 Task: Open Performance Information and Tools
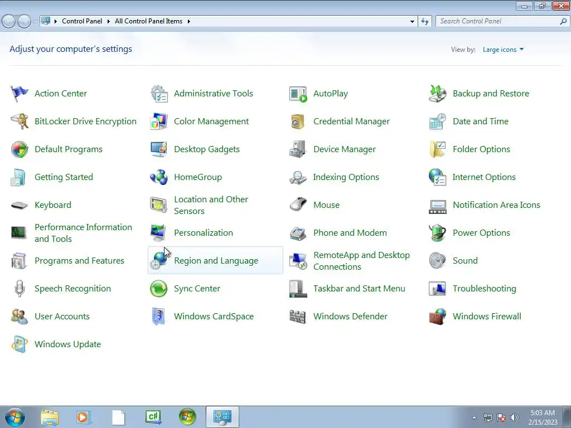[84, 233]
